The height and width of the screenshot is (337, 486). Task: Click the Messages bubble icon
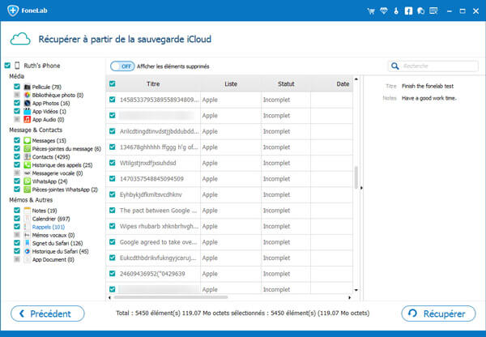[x=28, y=141]
